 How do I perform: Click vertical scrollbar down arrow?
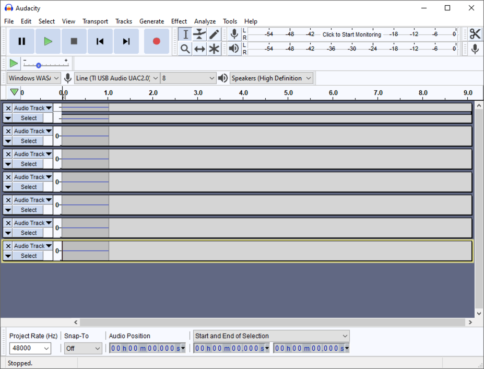(479, 314)
